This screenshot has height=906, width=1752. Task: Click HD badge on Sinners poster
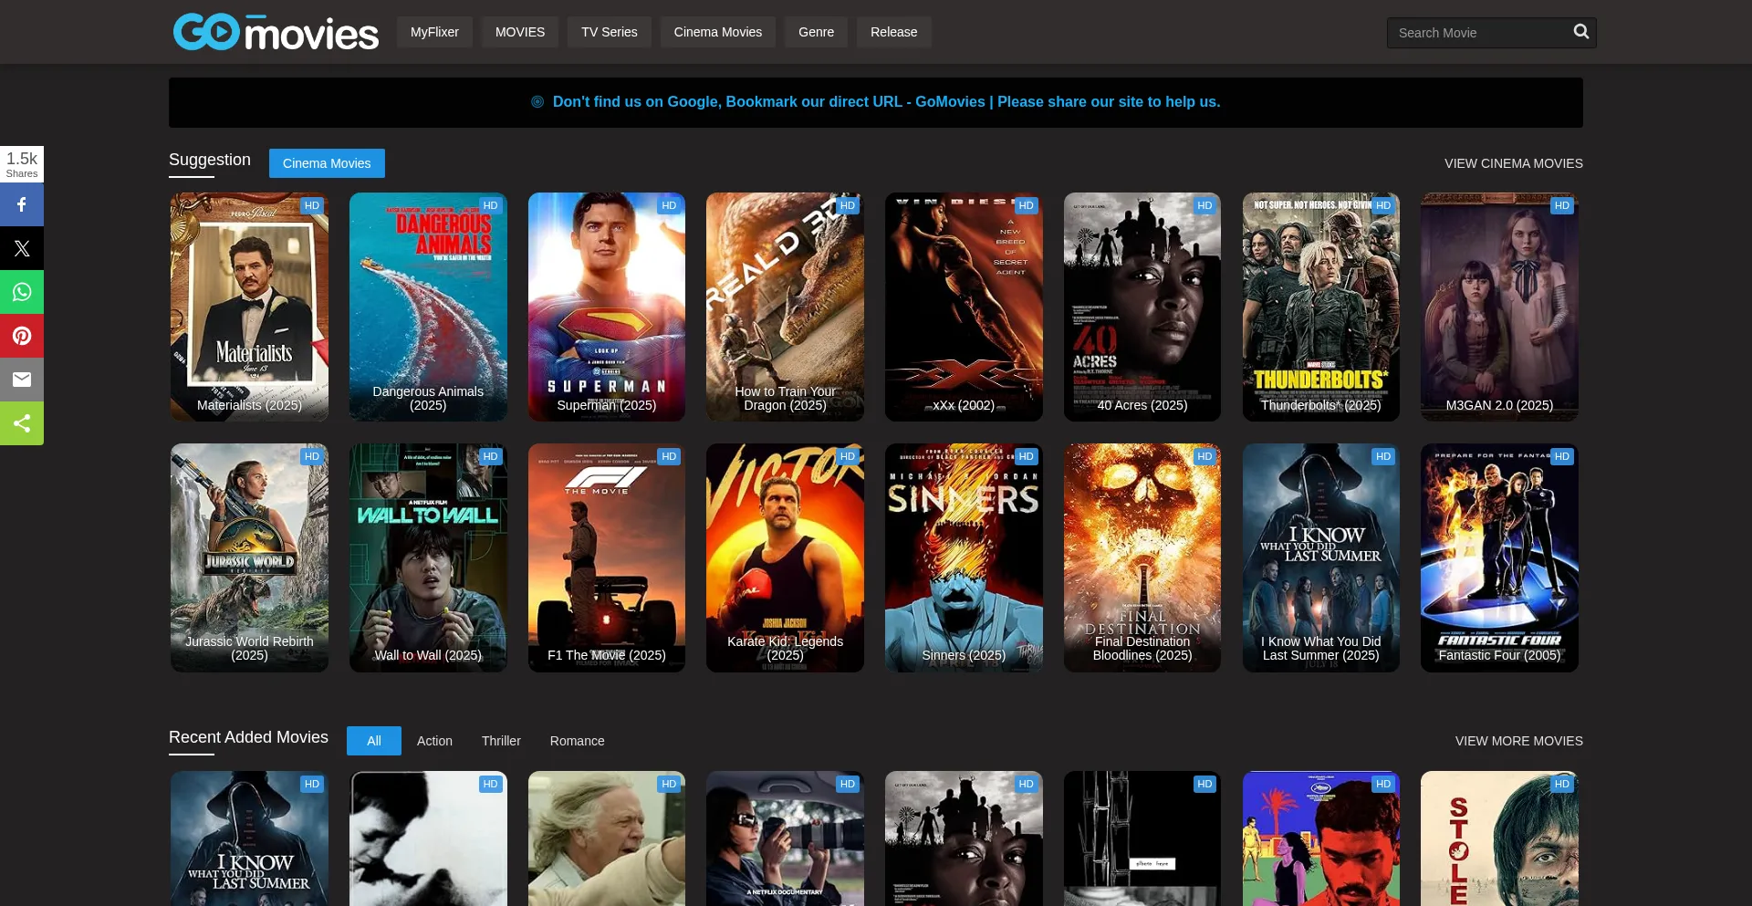1026,456
